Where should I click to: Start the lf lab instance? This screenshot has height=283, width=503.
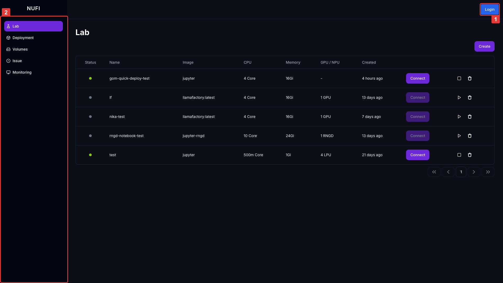pos(459,97)
